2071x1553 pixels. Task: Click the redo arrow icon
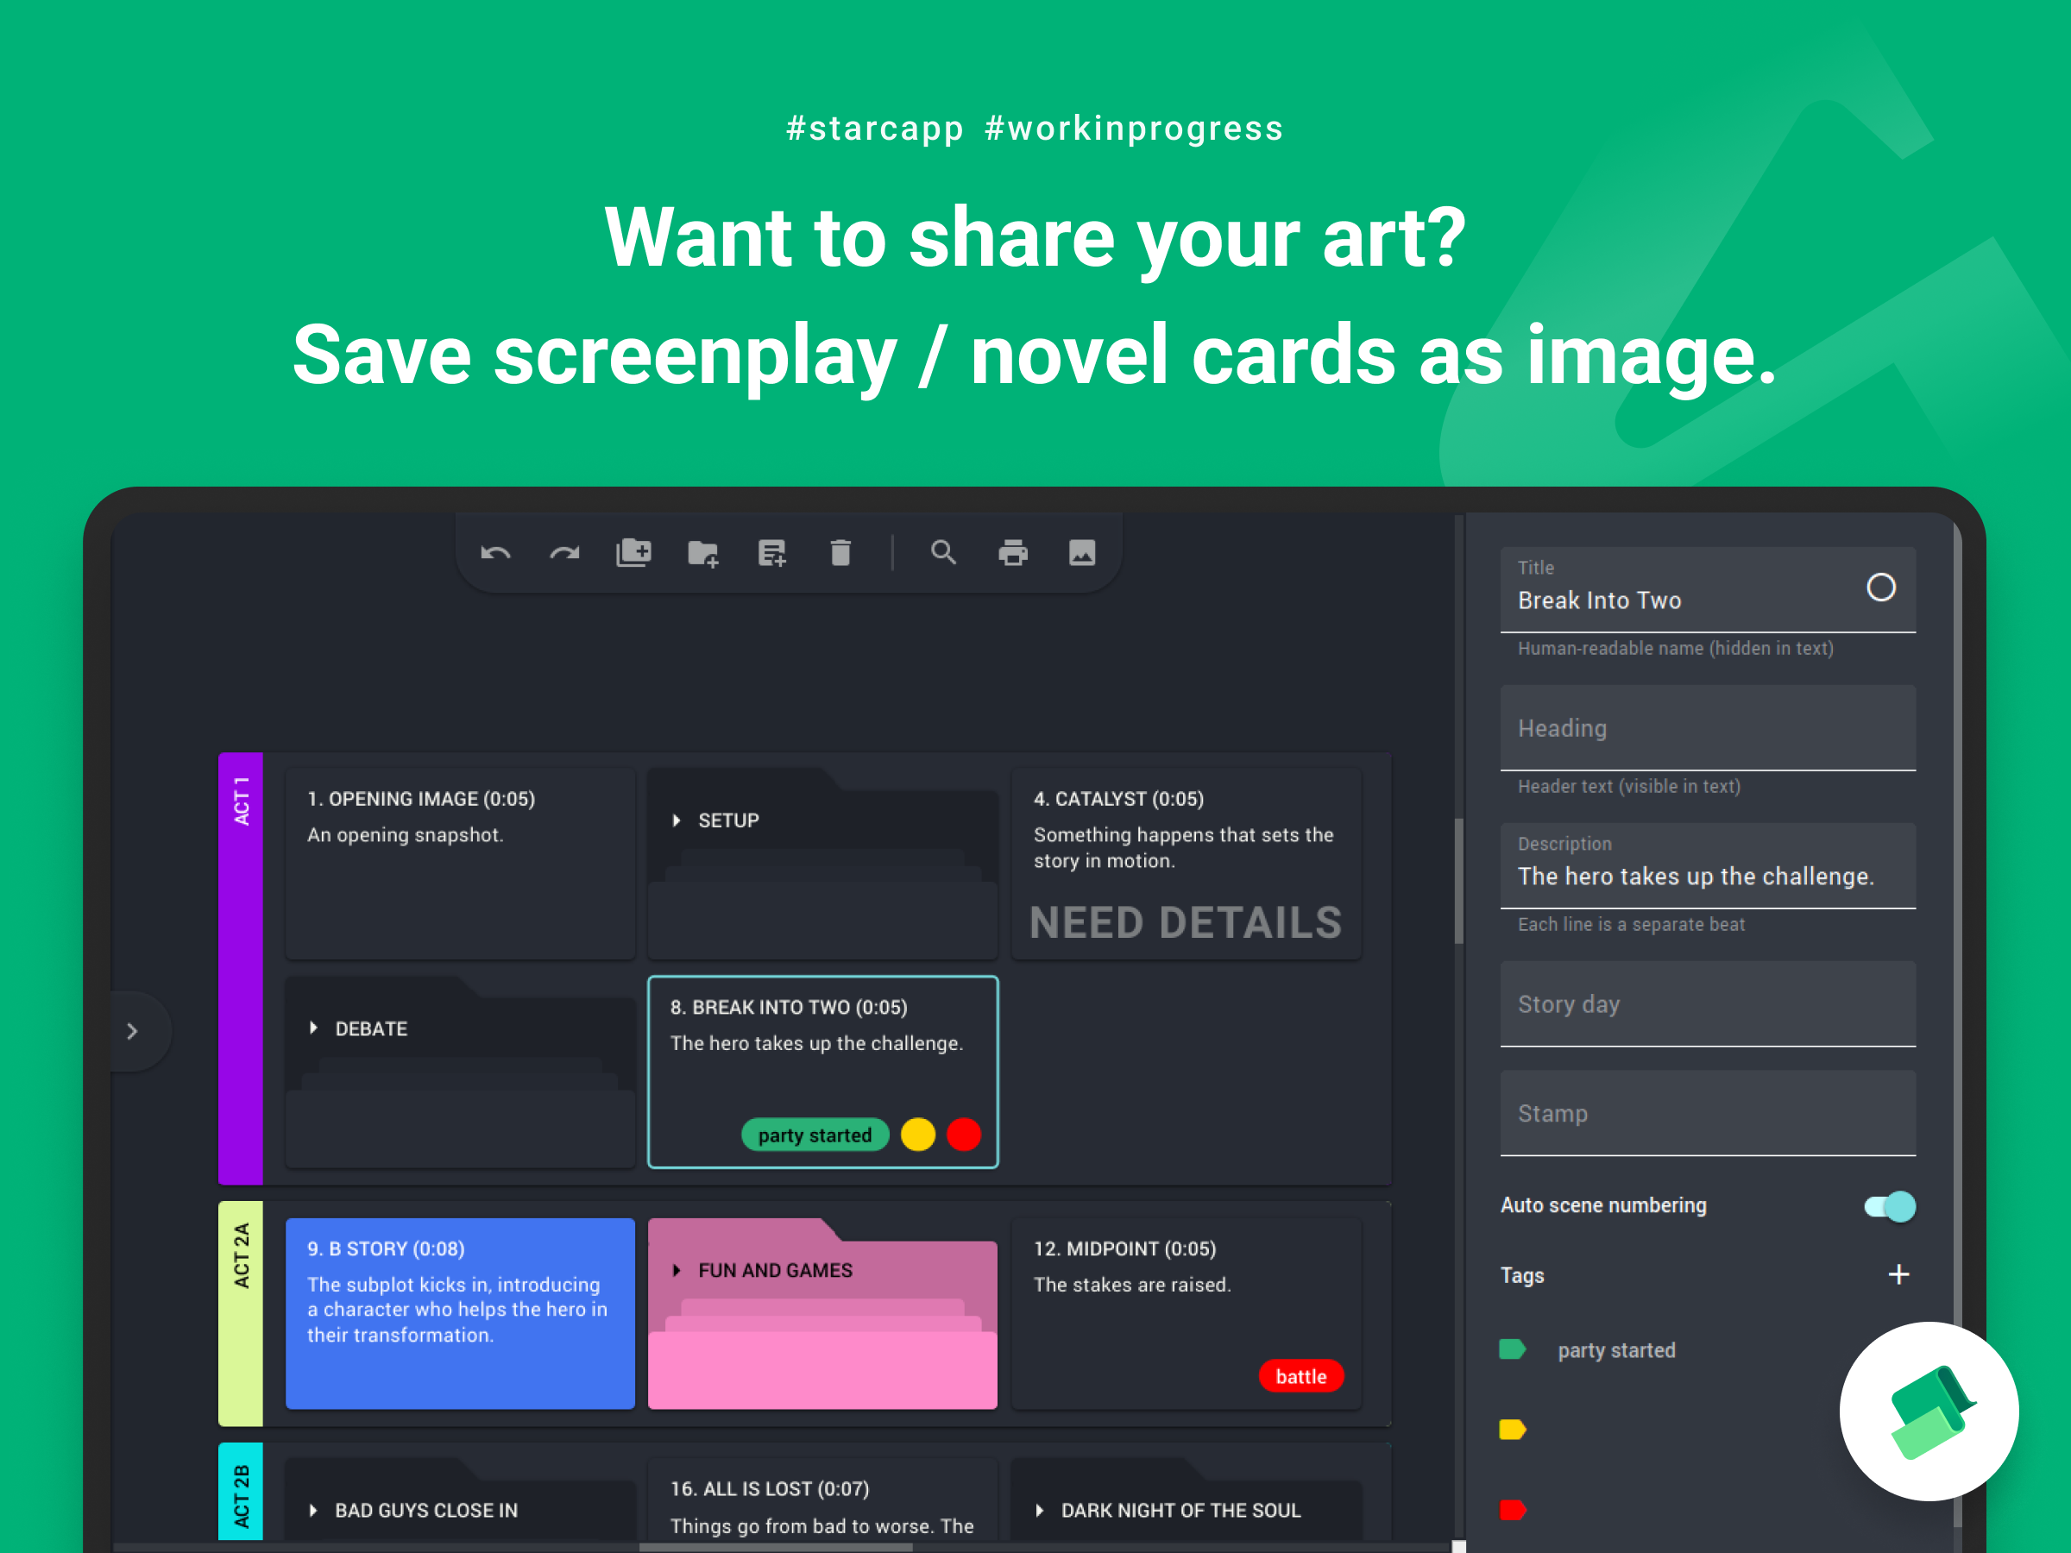pos(564,553)
